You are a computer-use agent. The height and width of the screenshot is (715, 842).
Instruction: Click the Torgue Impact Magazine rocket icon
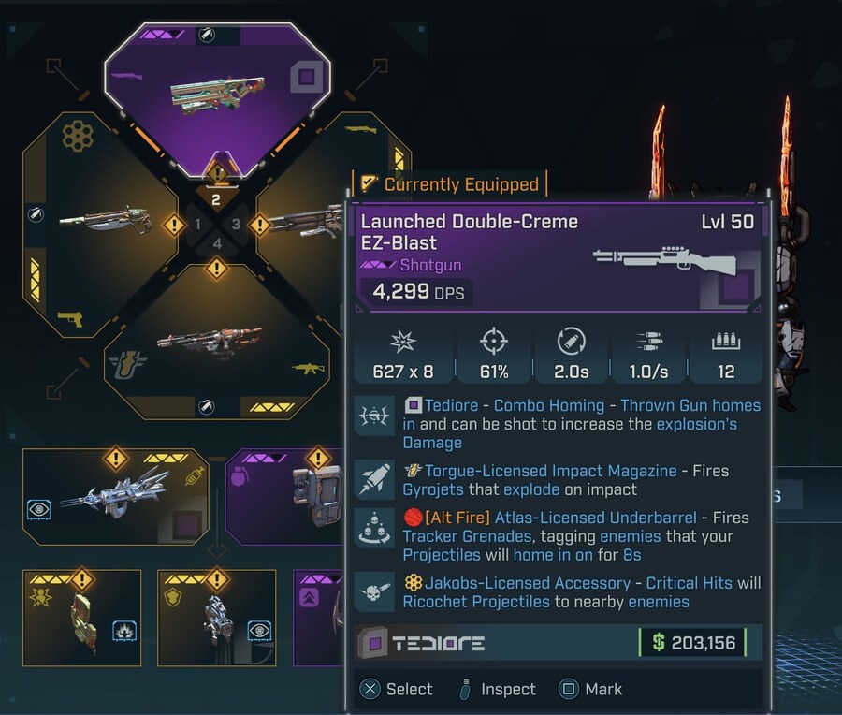(x=374, y=480)
